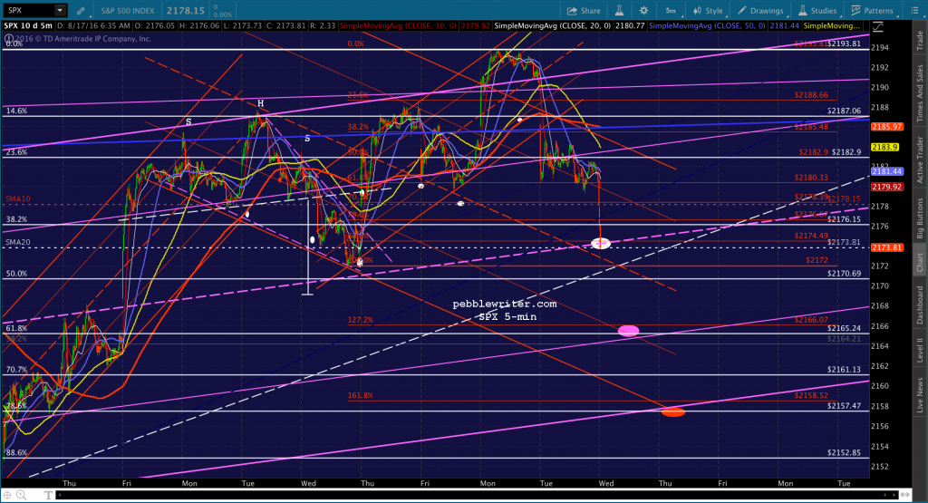Viewport: 928px width, 503px height.
Task: Click the expand time axis arrows icon
Action: pos(904,495)
